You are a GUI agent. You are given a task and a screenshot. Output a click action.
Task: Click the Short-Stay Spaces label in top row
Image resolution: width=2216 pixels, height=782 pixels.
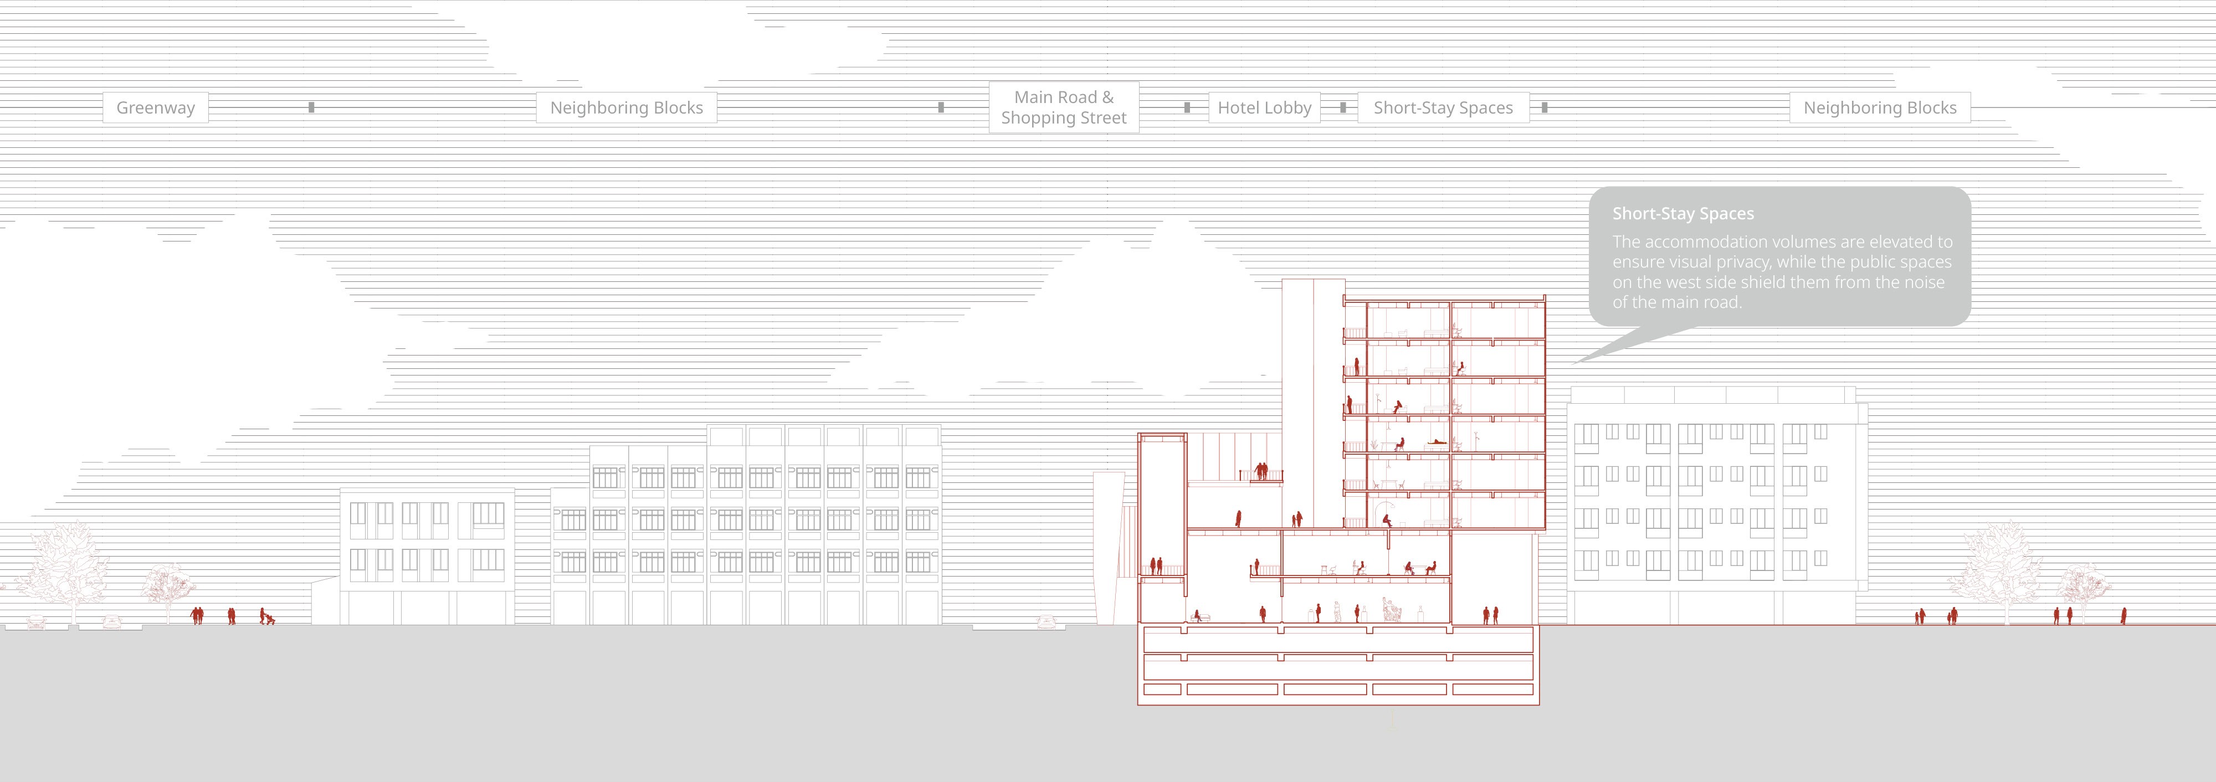pos(1443,107)
